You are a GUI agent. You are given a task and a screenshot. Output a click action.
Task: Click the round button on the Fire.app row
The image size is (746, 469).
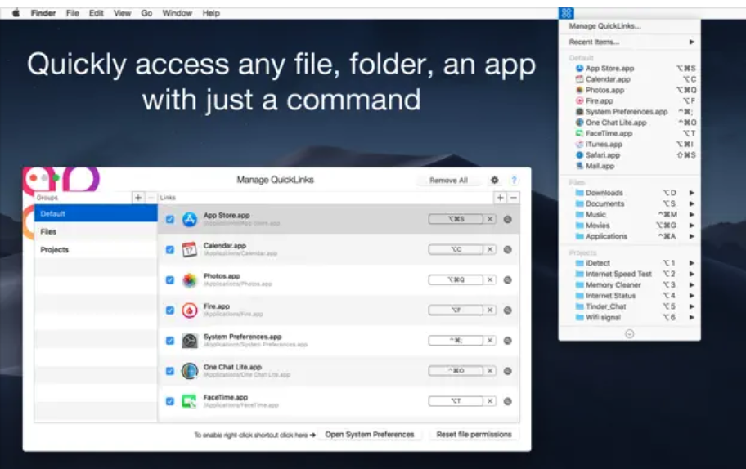pyautogui.click(x=508, y=310)
